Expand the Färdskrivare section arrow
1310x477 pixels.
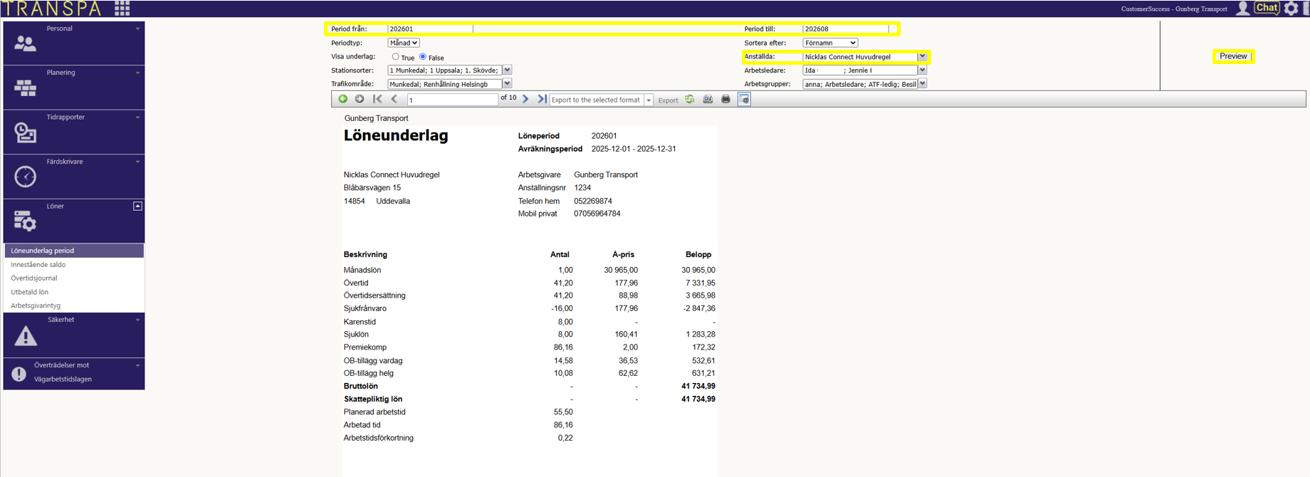(x=137, y=162)
